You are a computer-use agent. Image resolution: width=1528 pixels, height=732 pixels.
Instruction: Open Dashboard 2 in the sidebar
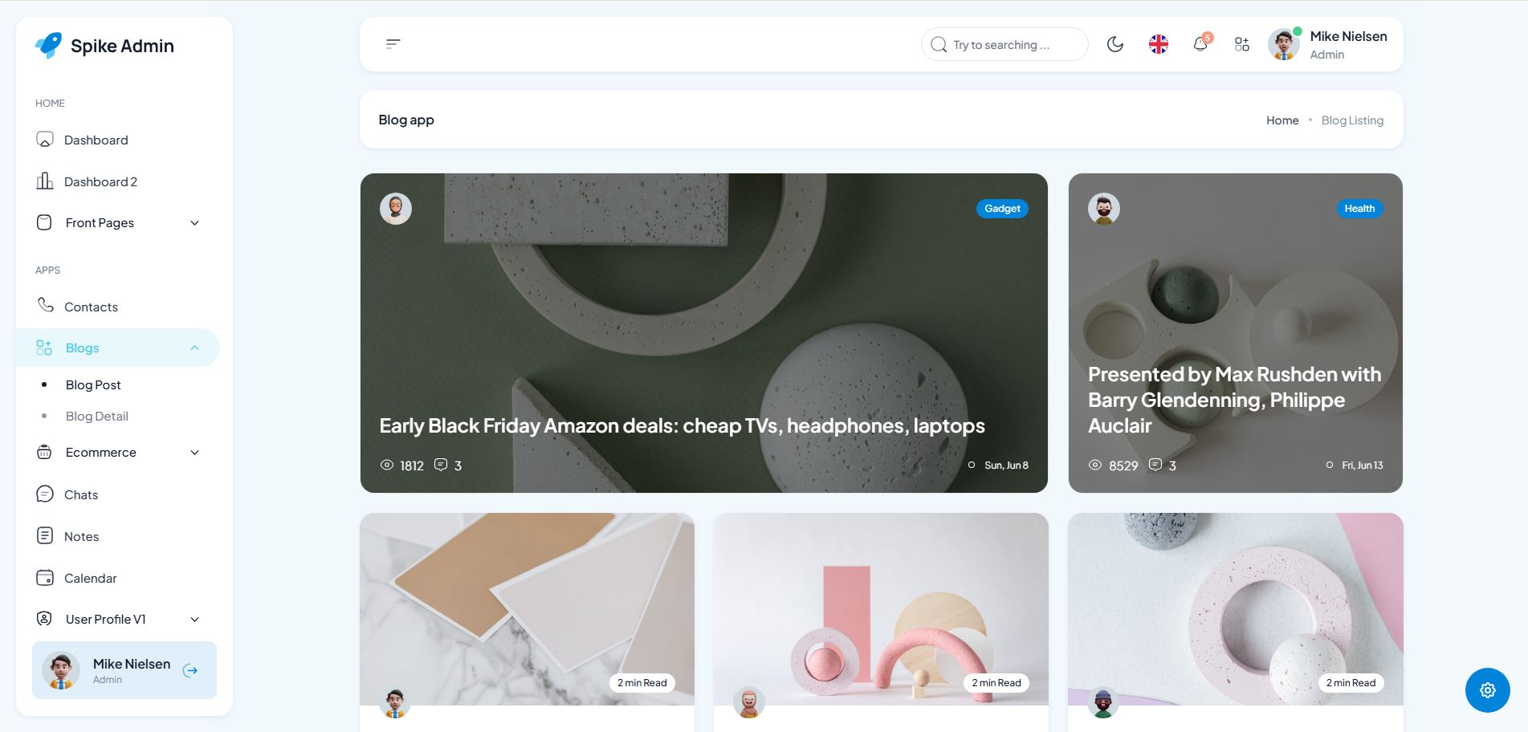point(118,181)
